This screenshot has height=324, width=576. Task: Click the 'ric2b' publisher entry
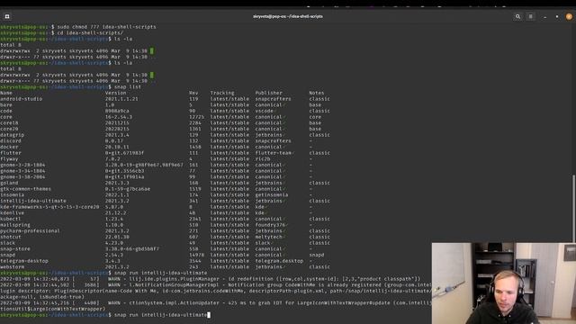coord(263,158)
